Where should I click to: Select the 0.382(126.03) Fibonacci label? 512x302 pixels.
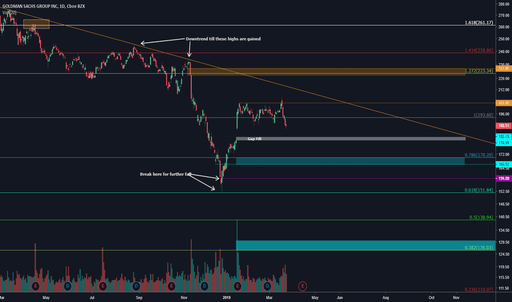point(479,248)
